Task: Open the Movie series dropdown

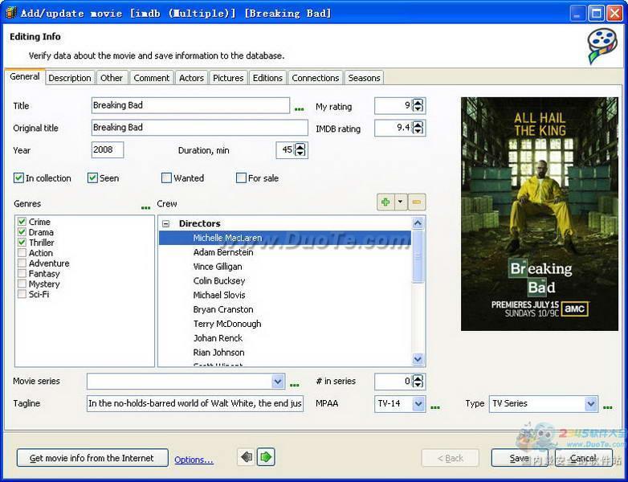Action: click(278, 382)
